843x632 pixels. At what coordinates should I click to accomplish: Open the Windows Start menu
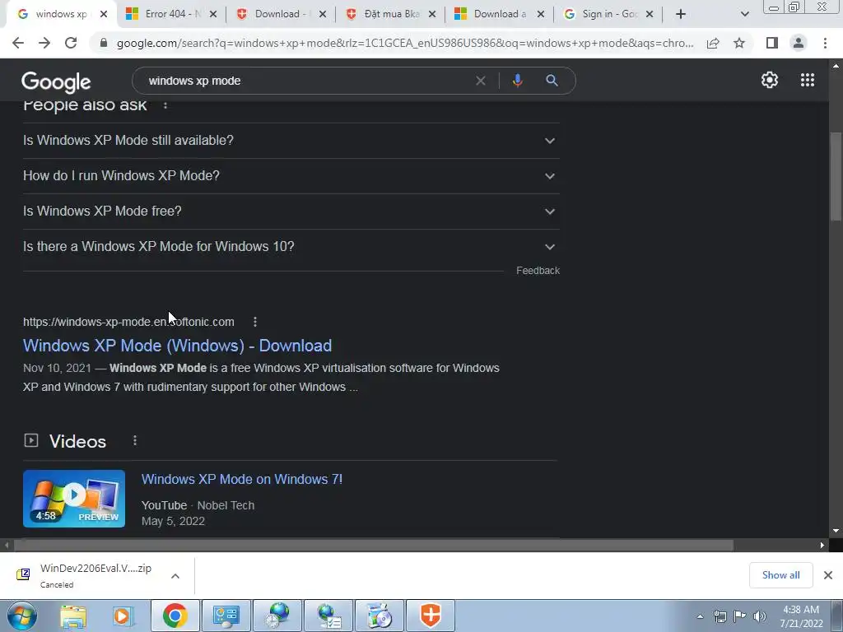21,616
